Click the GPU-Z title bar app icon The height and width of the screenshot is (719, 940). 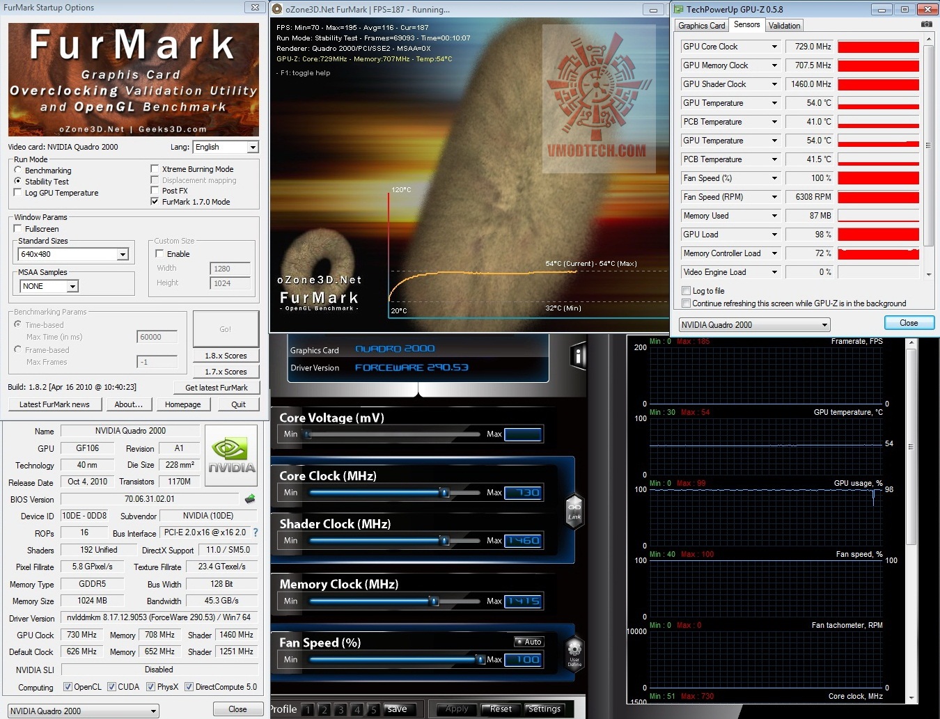(678, 9)
